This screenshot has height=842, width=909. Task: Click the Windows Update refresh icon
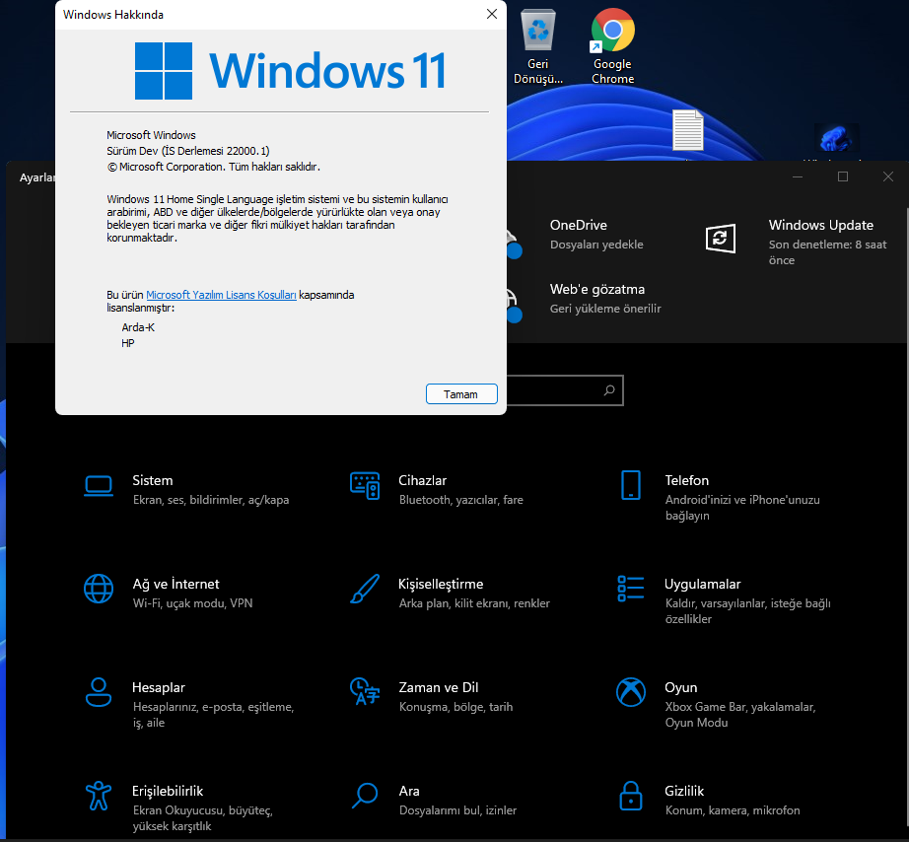tap(721, 239)
